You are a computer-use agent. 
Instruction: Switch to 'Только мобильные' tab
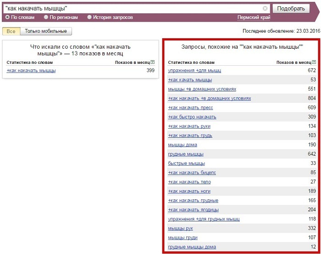pyautogui.click(x=46, y=31)
